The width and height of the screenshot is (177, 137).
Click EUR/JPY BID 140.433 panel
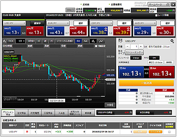pos(56,31)
